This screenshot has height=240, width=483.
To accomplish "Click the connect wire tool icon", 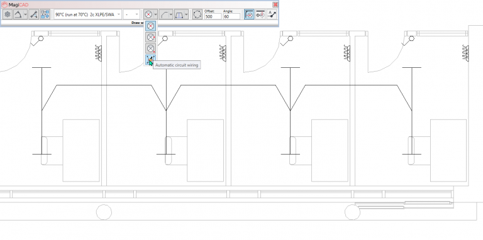I will pyautogui.click(x=33, y=14).
